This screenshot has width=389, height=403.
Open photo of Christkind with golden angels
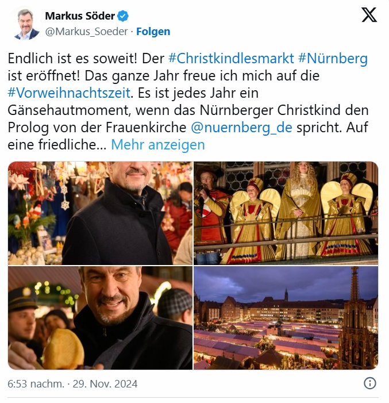point(286,213)
